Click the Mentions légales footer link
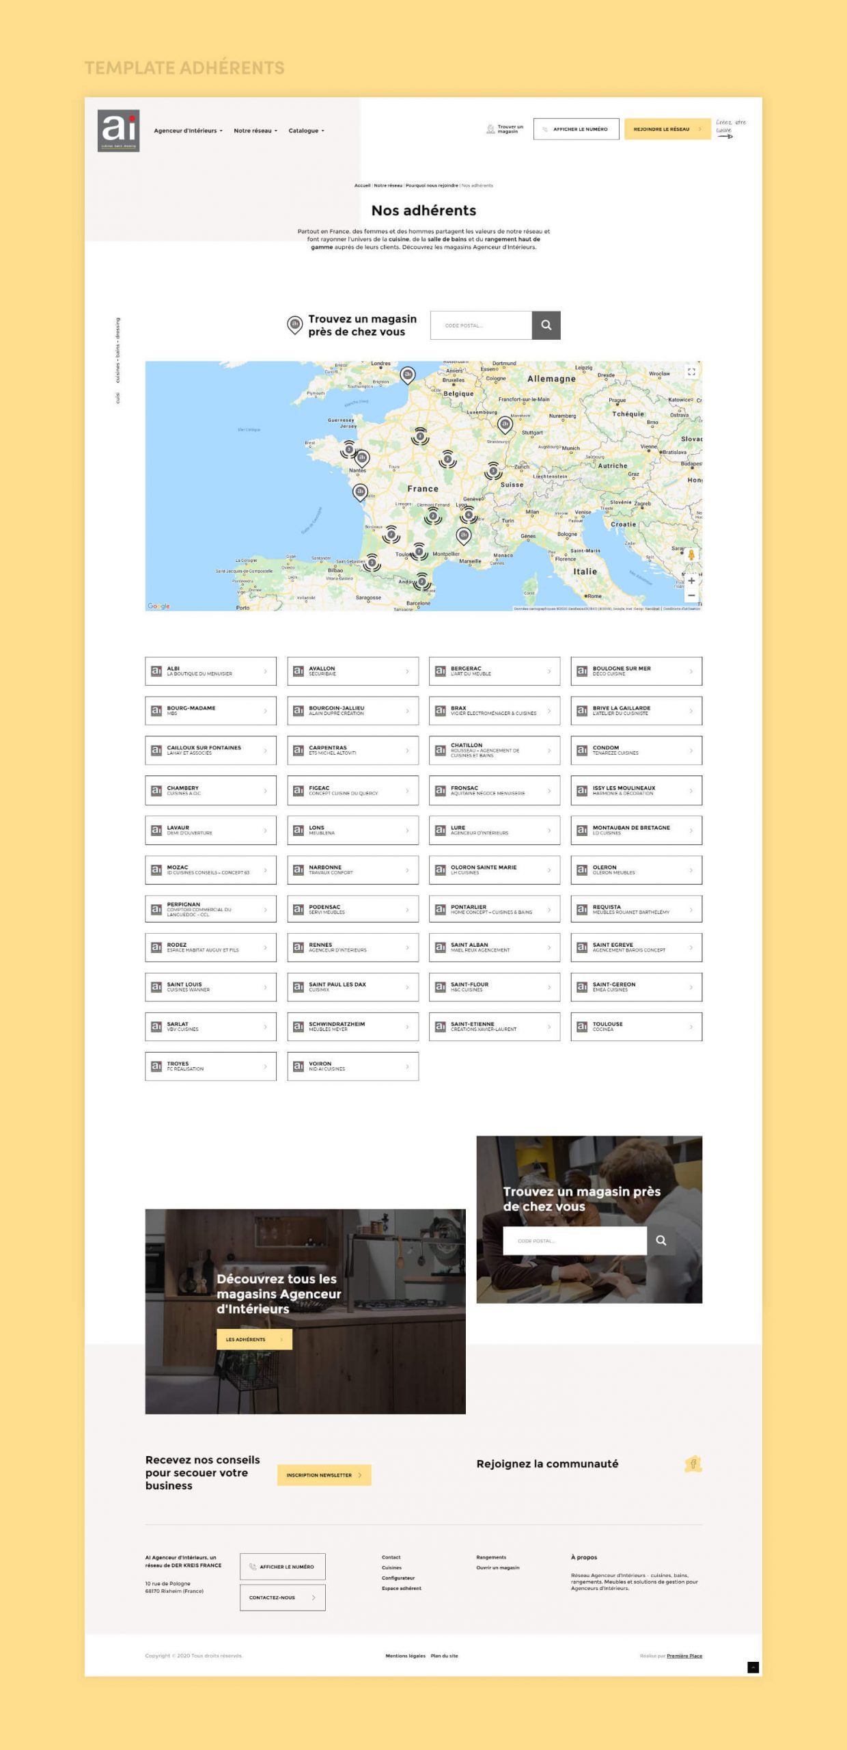 tap(405, 1656)
